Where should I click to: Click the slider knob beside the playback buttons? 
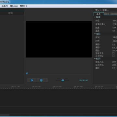63,80
